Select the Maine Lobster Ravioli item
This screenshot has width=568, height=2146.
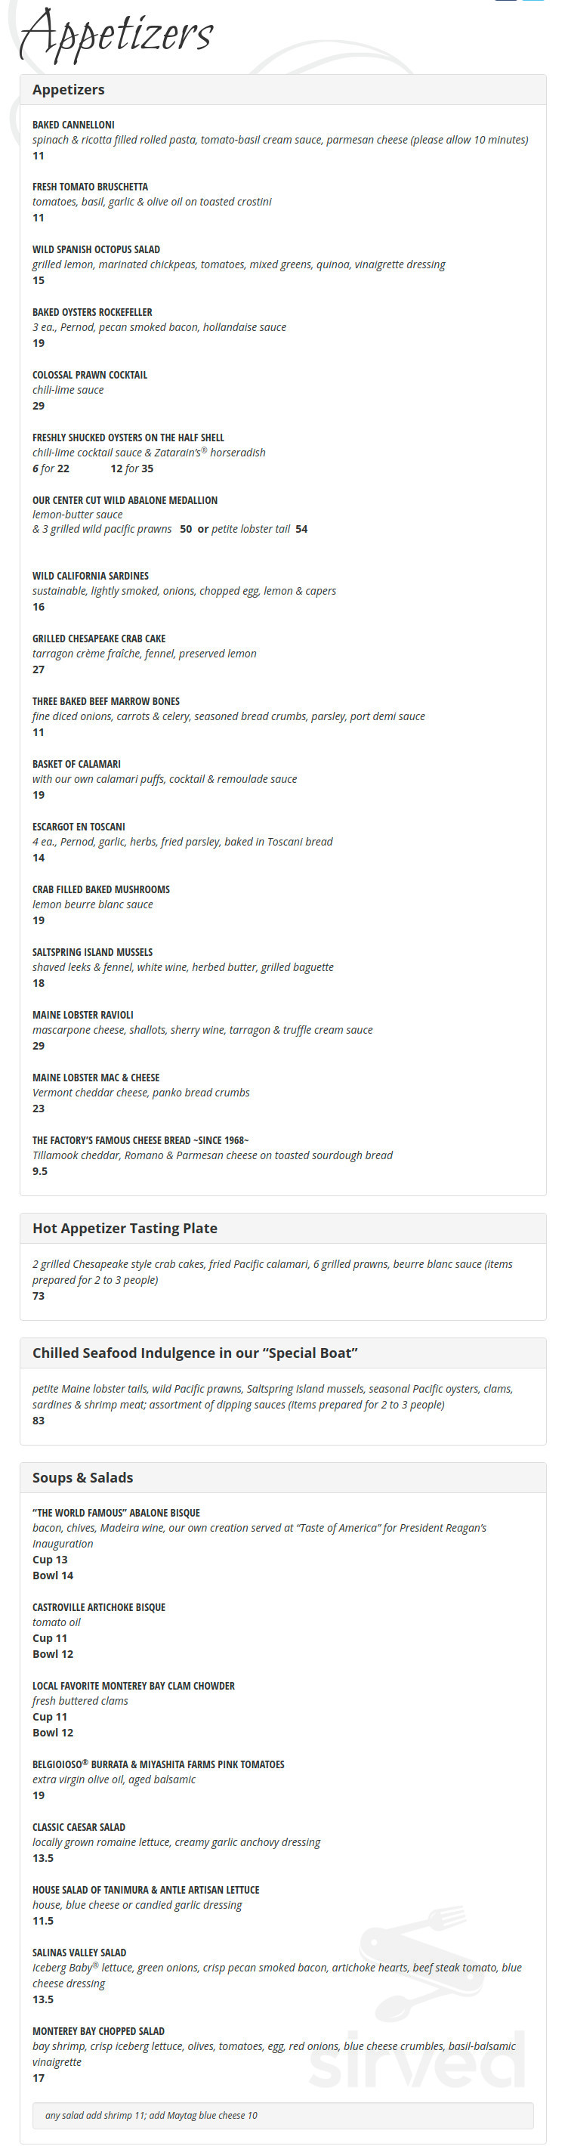82,1016
